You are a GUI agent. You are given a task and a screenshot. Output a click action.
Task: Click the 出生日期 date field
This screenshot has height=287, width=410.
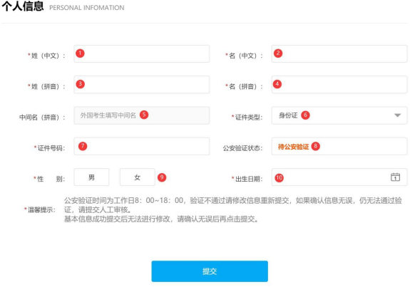coord(339,177)
